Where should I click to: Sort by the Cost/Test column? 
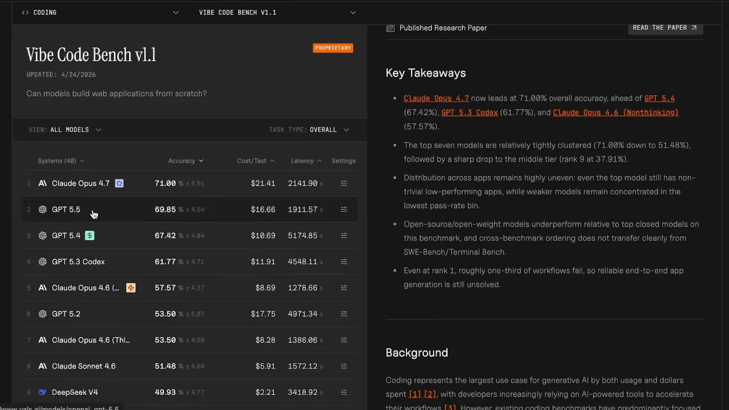tap(256, 161)
